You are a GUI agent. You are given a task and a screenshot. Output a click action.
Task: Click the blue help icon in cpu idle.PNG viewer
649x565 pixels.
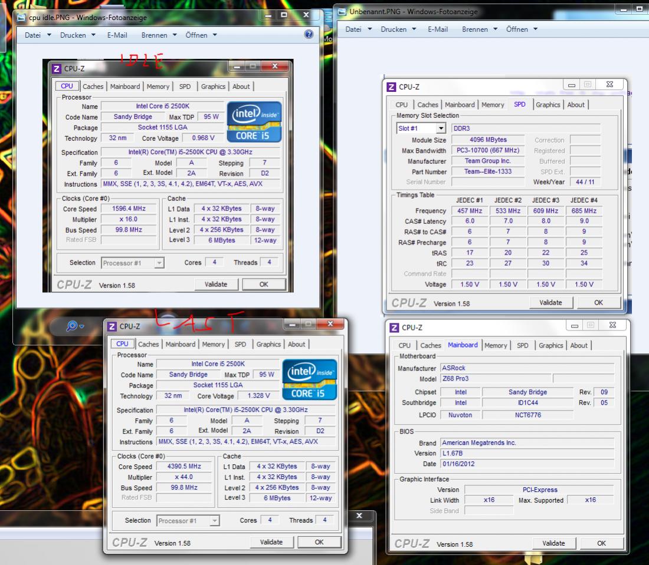point(309,34)
